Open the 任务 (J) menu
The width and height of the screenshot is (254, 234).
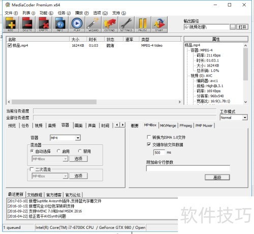coord(64,13)
